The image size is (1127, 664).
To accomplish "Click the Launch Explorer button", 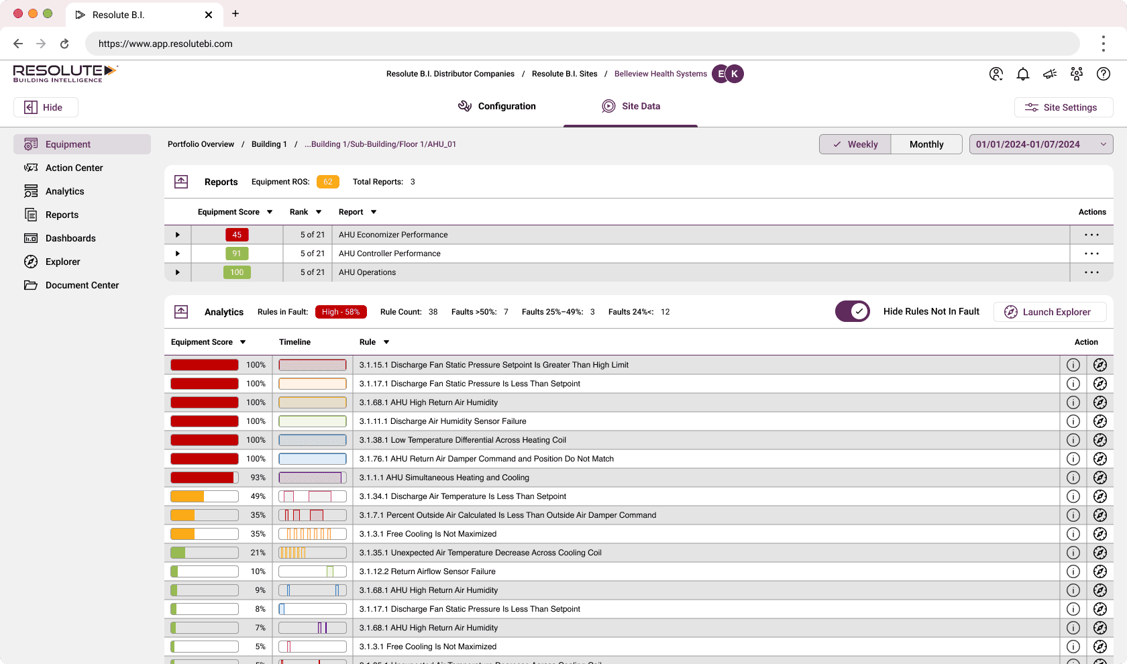I will tap(1050, 312).
